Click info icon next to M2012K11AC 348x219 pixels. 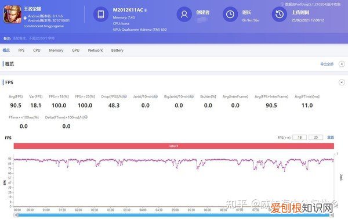146,10
